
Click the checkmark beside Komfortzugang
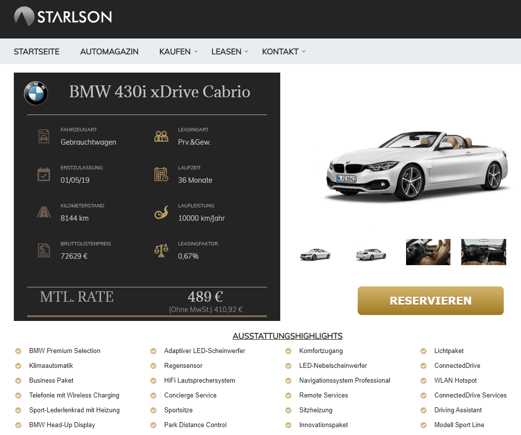point(289,351)
